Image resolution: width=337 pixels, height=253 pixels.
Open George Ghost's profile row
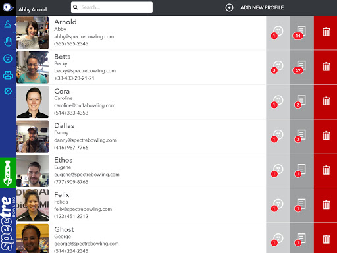pyautogui.click(x=141, y=239)
